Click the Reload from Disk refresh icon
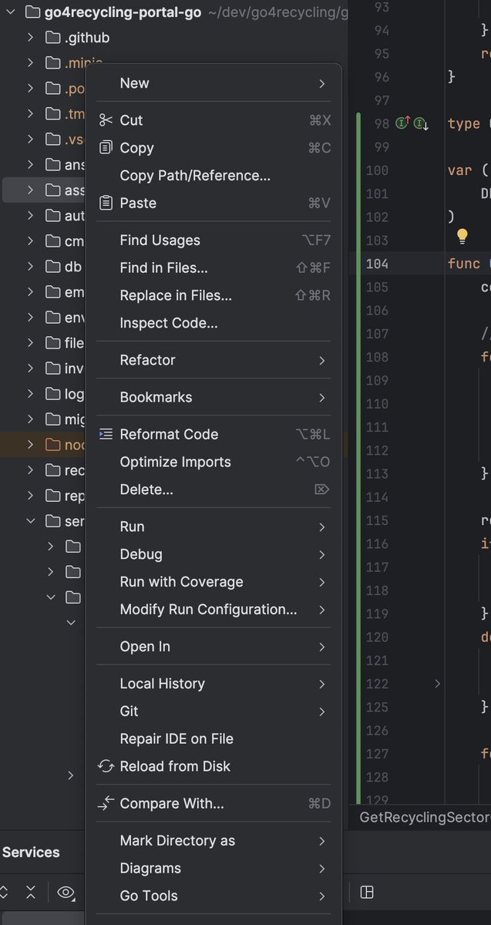Image resolution: width=491 pixels, height=925 pixels. coord(106,766)
